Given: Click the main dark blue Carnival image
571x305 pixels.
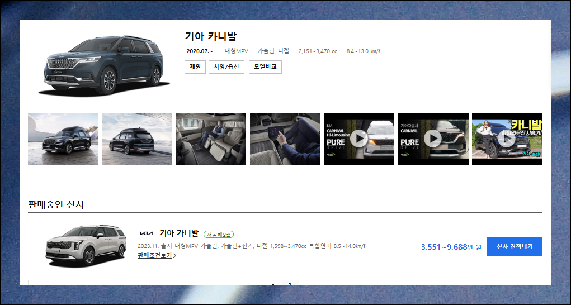Looking at the screenshot, I should click(104, 65).
